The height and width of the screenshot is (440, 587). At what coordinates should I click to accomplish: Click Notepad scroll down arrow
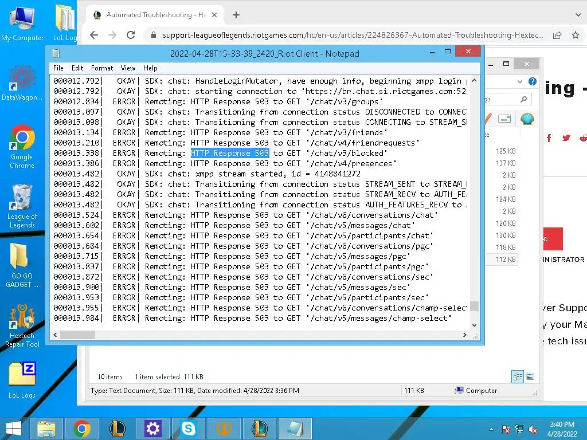[474, 325]
